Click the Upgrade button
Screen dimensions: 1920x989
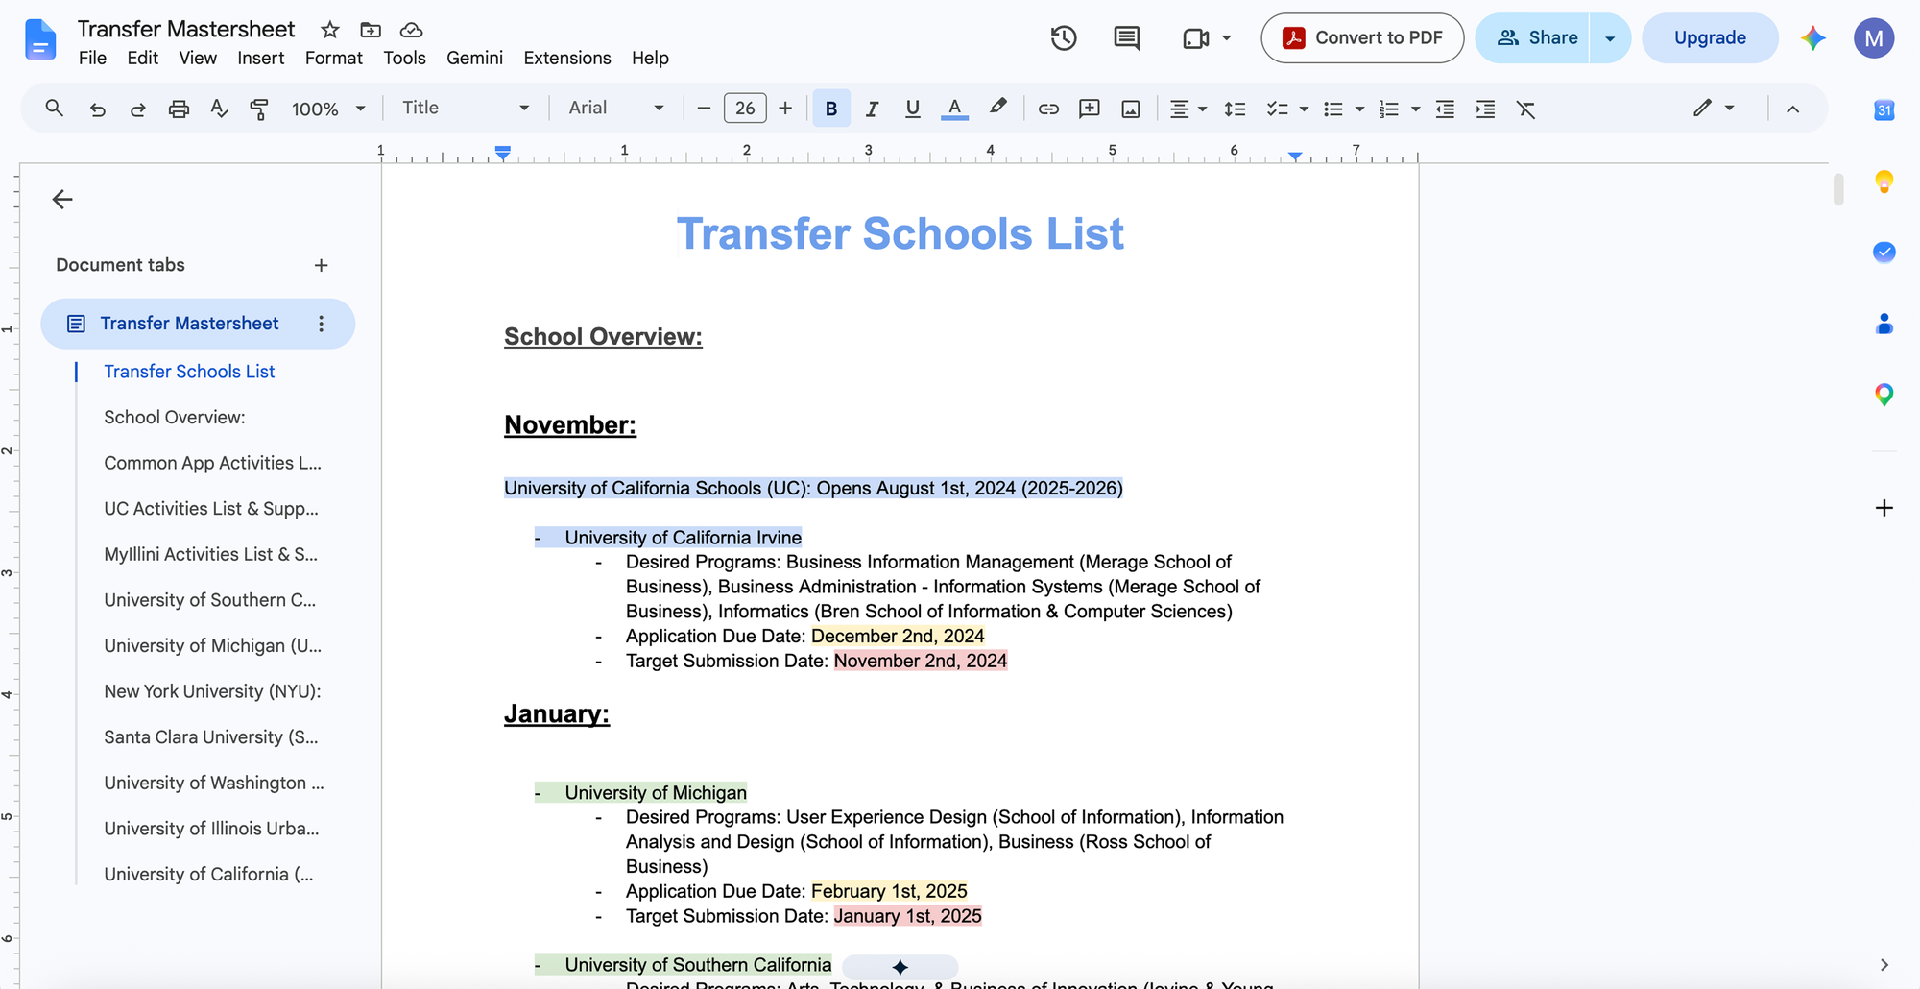1710,38
